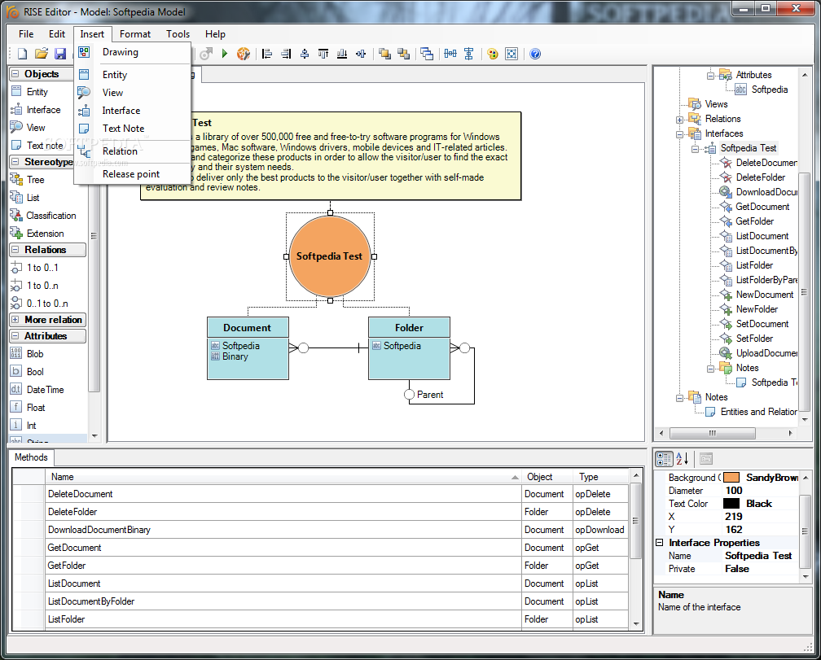Collapse the Interface Properties category
Image resolution: width=821 pixels, height=660 pixels.
pyautogui.click(x=660, y=542)
